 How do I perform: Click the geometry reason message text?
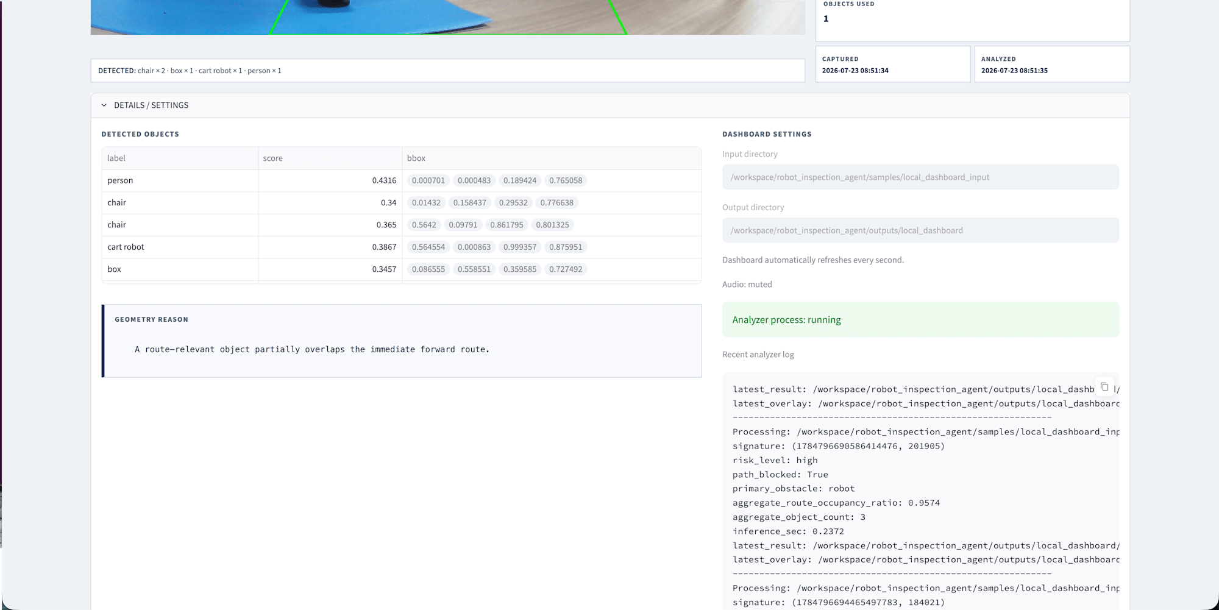click(312, 350)
